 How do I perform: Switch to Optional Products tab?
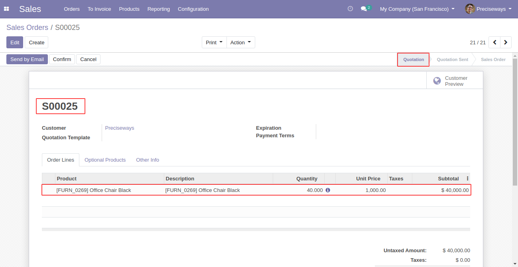coord(105,160)
